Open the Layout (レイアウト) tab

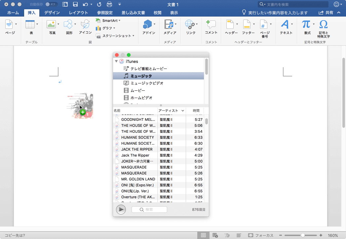[x=78, y=13]
